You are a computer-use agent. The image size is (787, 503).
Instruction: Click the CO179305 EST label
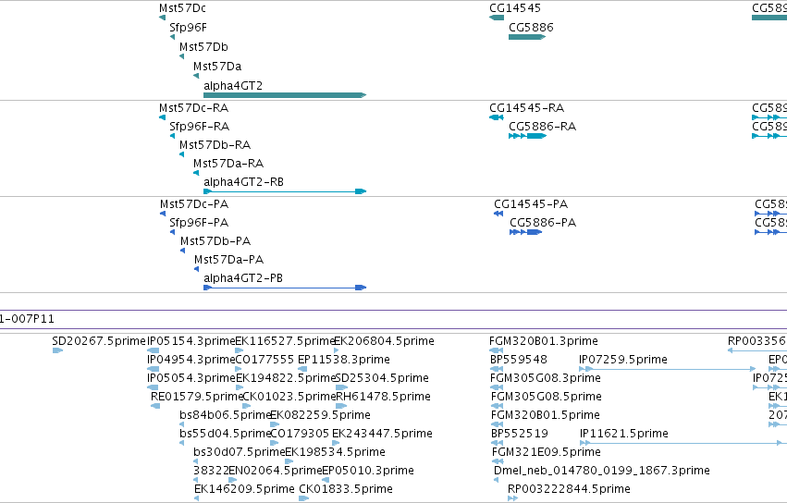(300, 434)
